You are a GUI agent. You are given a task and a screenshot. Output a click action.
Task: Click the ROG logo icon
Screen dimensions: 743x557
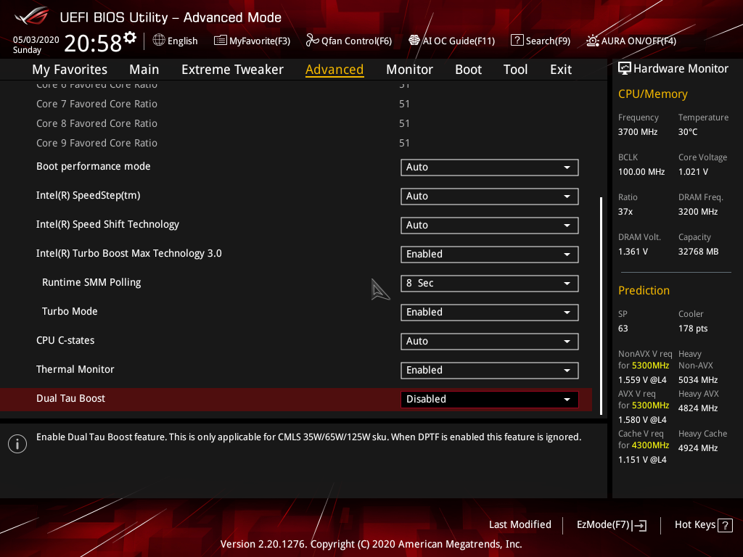pyautogui.click(x=31, y=16)
